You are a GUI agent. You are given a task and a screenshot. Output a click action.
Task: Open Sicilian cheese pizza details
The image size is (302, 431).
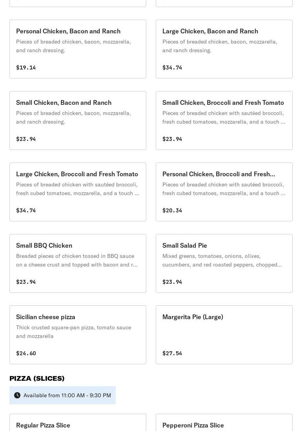(78, 335)
